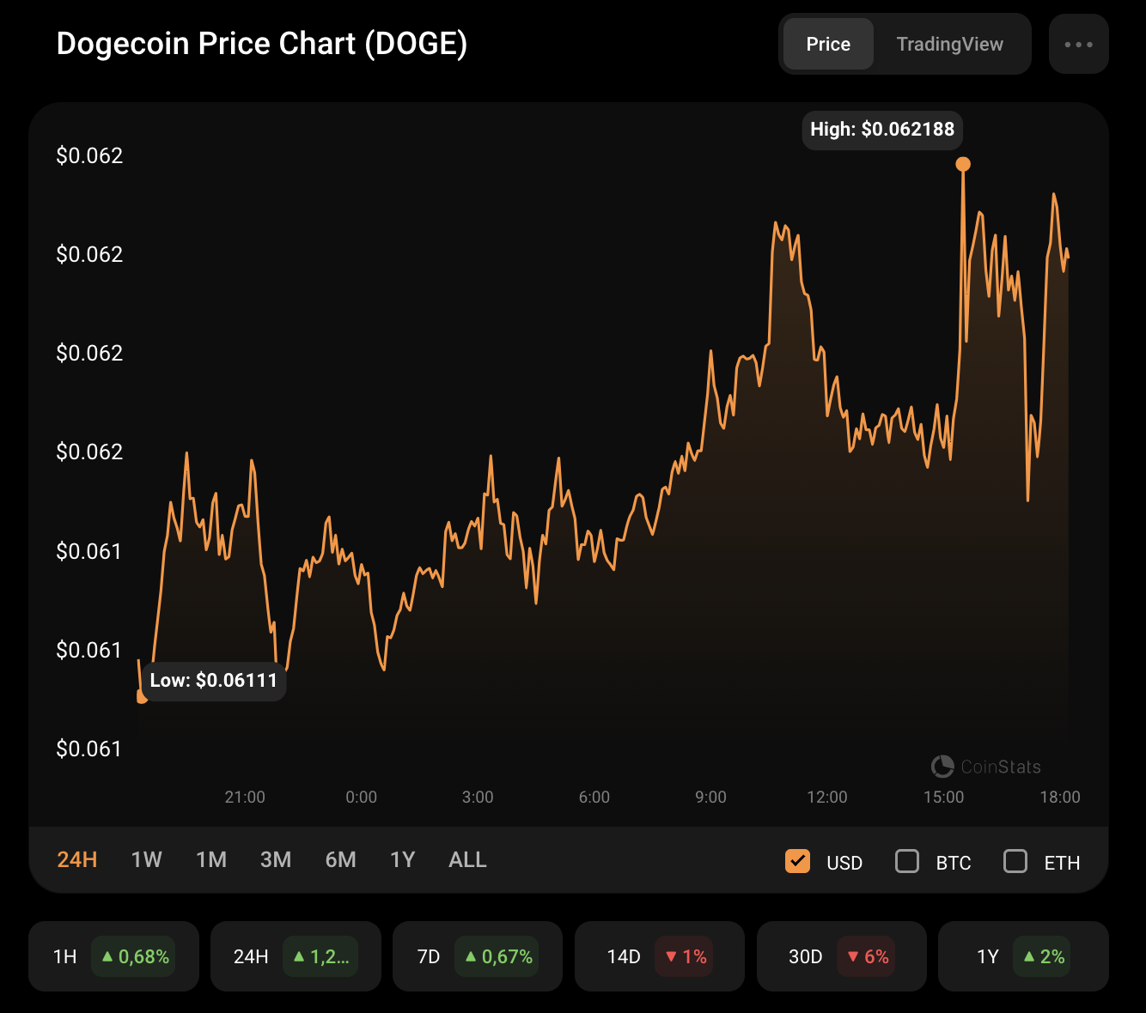Open the three-dot more options menu
The width and height of the screenshot is (1146, 1013).
[1078, 44]
